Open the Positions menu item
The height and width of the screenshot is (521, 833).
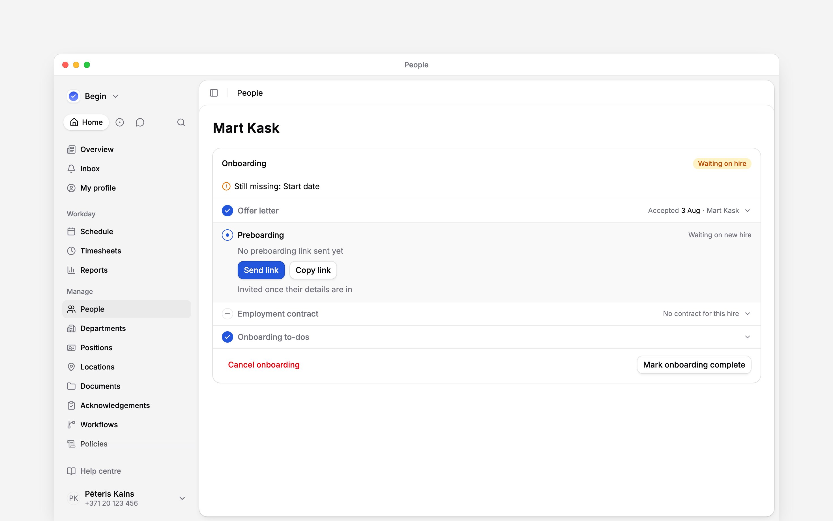tap(127, 348)
